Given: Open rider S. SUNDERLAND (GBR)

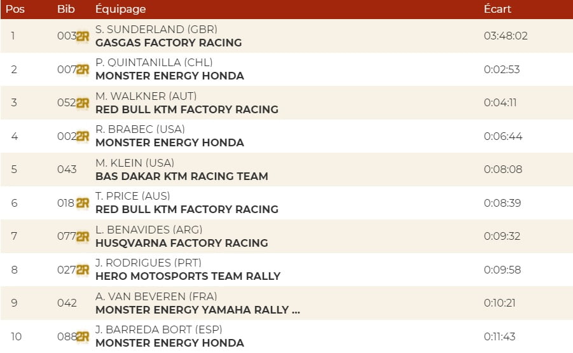Looking at the screenshot, I should click(156, 29).
